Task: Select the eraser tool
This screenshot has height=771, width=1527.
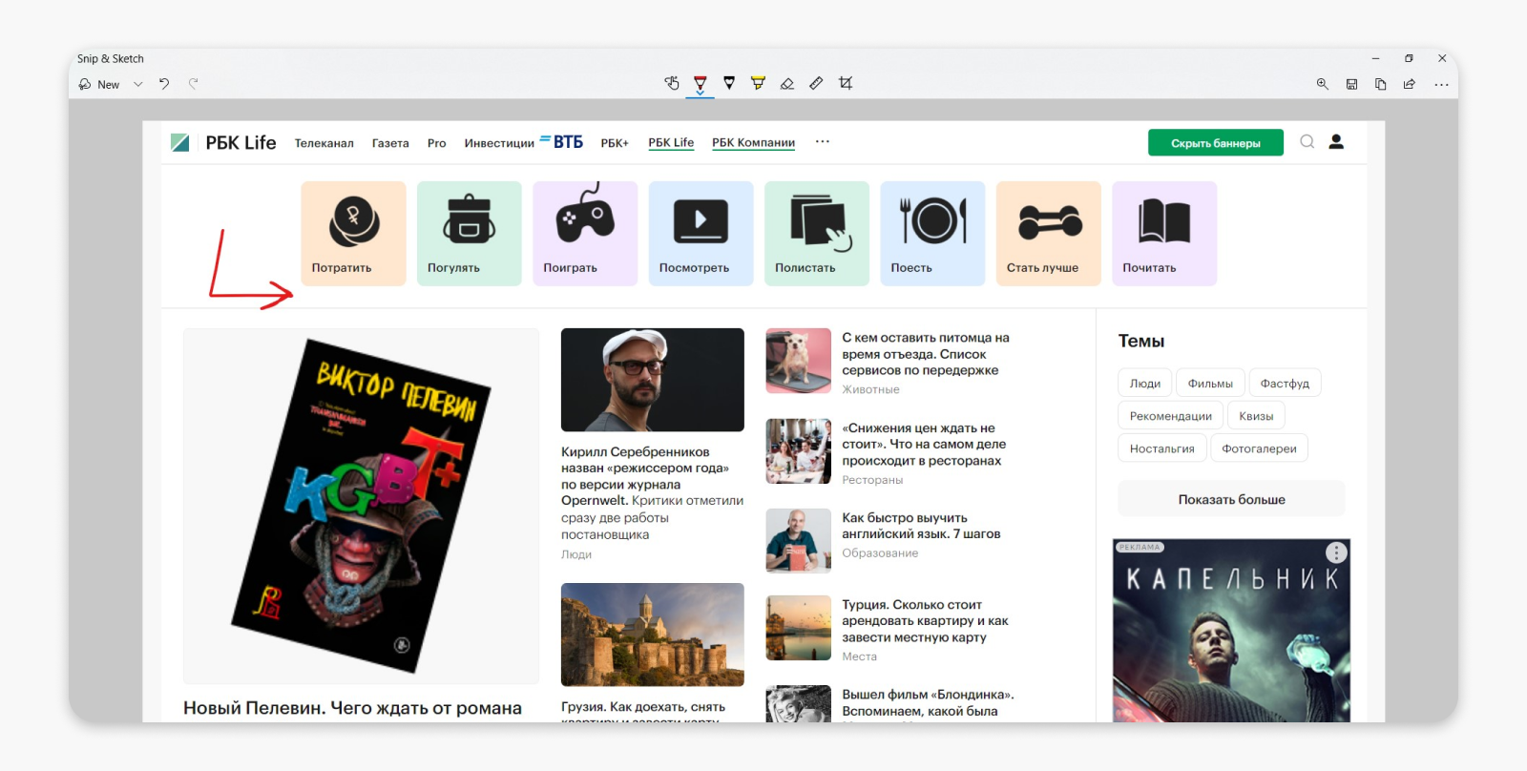Action: pyautogui.click(x=787, y=84)
